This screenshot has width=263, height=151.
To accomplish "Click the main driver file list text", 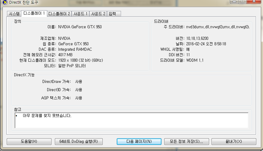I will pos(218,27).
